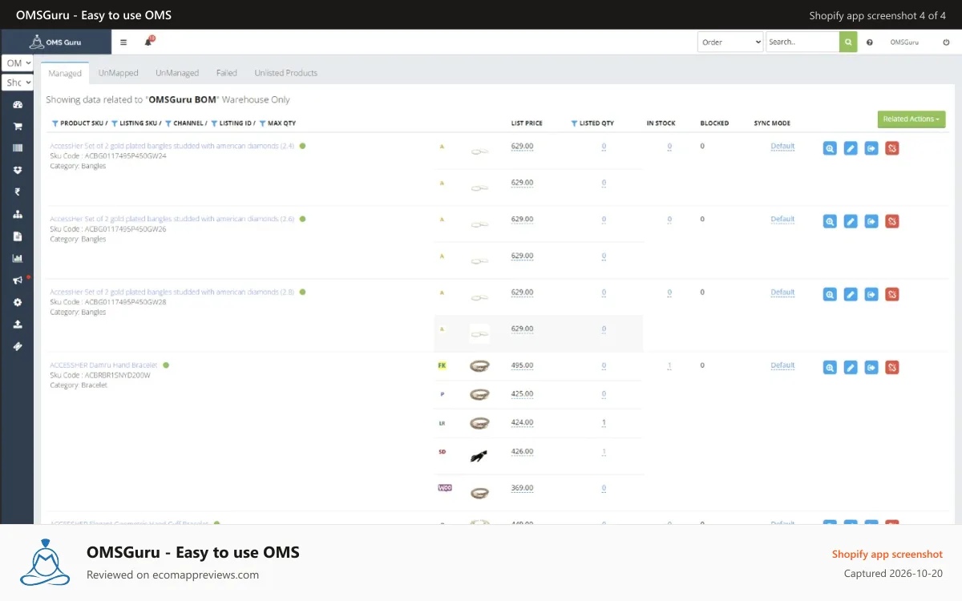Open the shopping cart sidebar icon
The width and height of the screenshot is (962, 601).
[18, 127]
